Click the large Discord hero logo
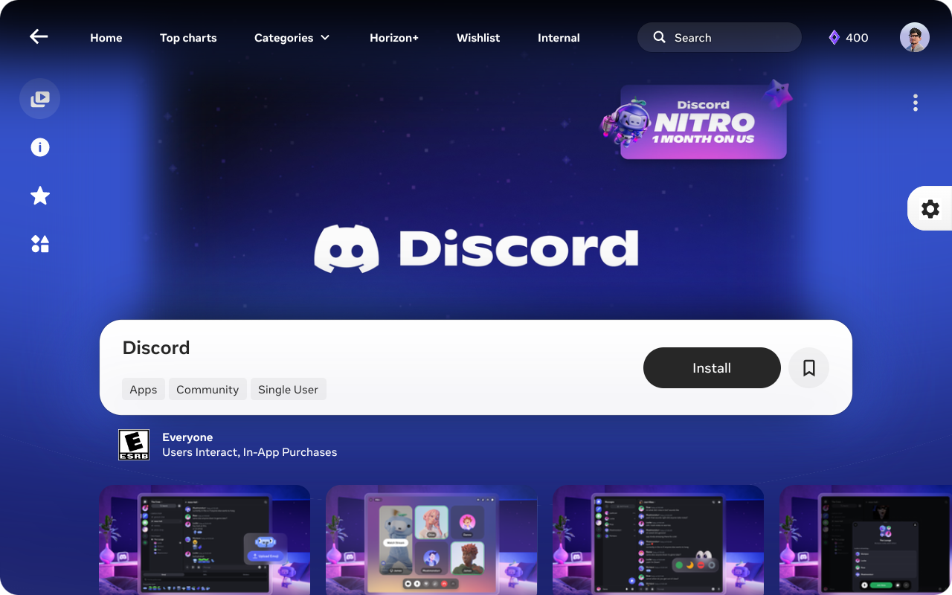Viewport: 952px width, 595px height. (x=476, y=248)
